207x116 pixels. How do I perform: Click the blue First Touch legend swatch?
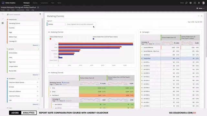point(93,39)
